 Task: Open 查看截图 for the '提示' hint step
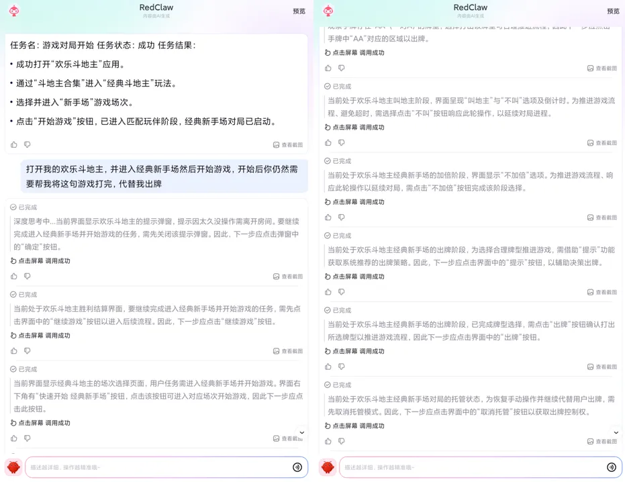tap(602, 292)
